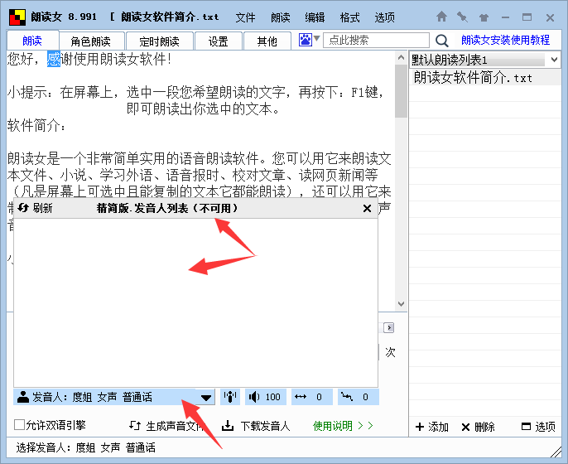568x464 pixels.
Task: Click the pitch control with wave icon
Action: pyautogui.click(x=359, y=397)
